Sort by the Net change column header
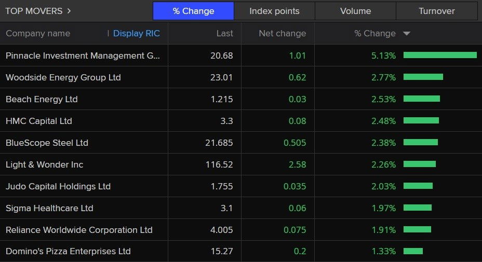 click(x=282, y=33)
